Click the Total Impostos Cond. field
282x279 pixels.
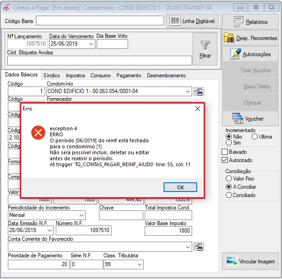click(168, 215)
